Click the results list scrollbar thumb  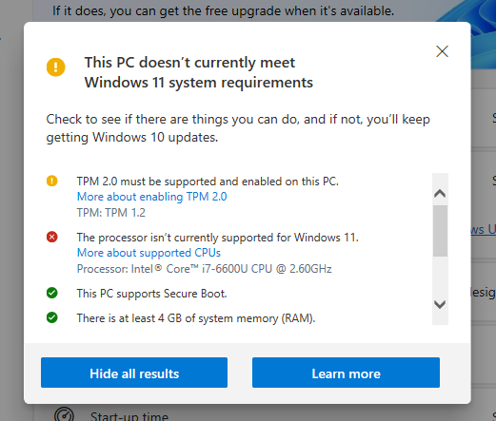pos(440,231)
